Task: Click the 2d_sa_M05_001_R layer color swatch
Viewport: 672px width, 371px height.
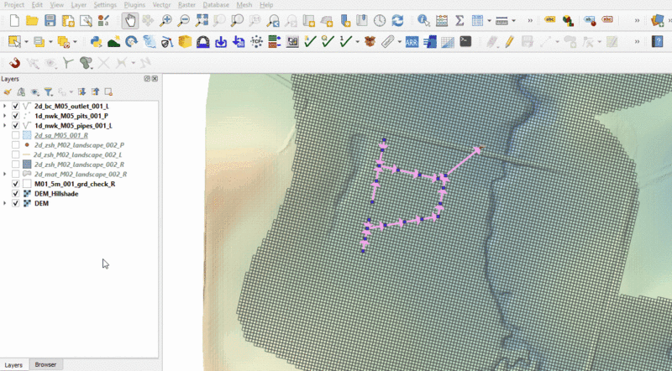Action: pos(28,135)
